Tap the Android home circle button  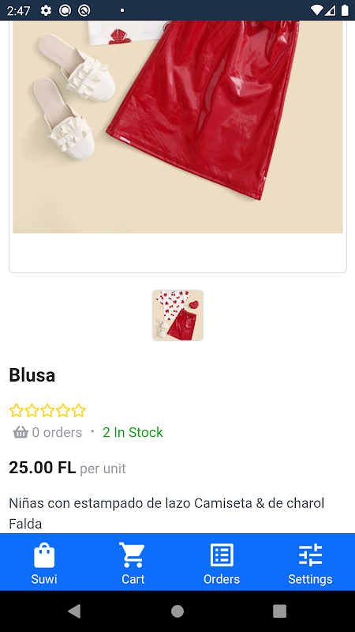(x=177, y=611)
